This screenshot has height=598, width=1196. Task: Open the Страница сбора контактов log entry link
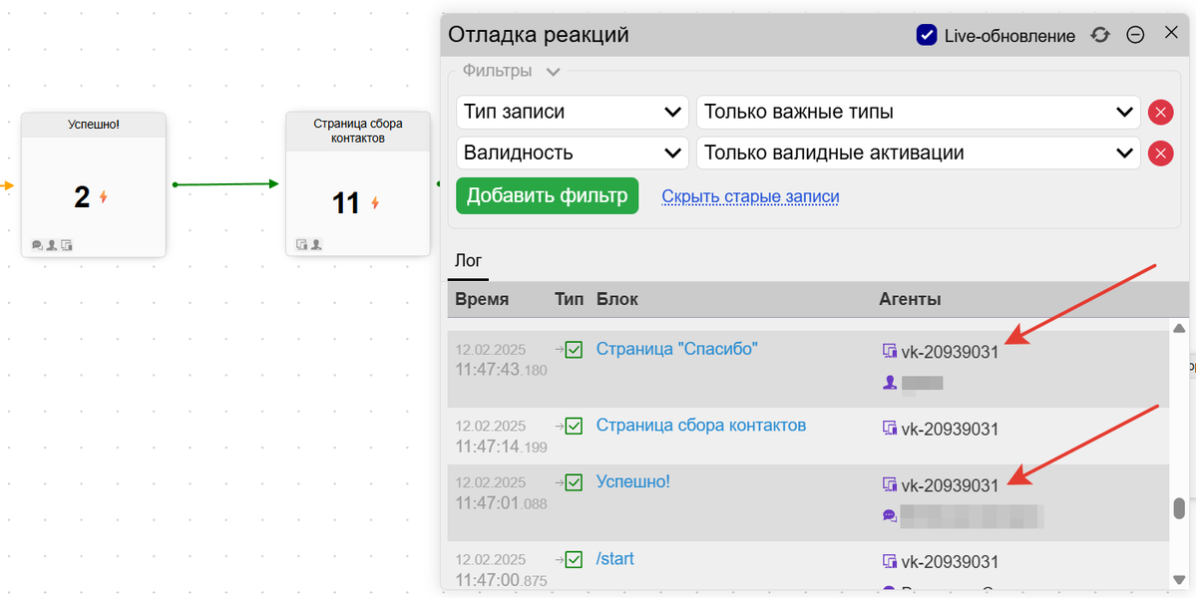[701, 425]
